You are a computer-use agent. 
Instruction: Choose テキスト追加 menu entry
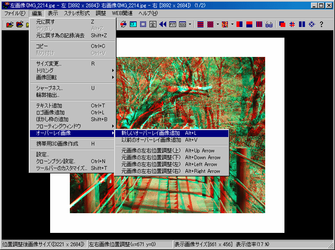pyautogui.click(x=73, y=106)
